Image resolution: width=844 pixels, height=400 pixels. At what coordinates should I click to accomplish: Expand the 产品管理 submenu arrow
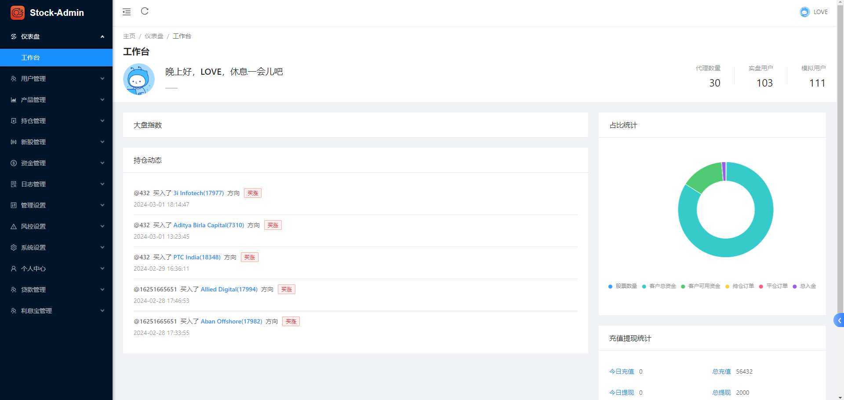pos(102,100)
